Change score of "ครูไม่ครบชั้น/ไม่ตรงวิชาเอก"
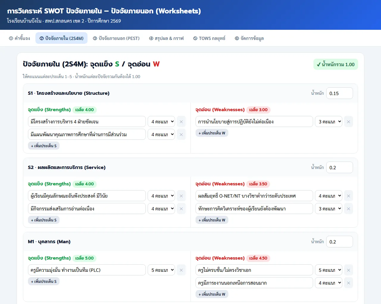The image size is (381, 304). (329, 270)
